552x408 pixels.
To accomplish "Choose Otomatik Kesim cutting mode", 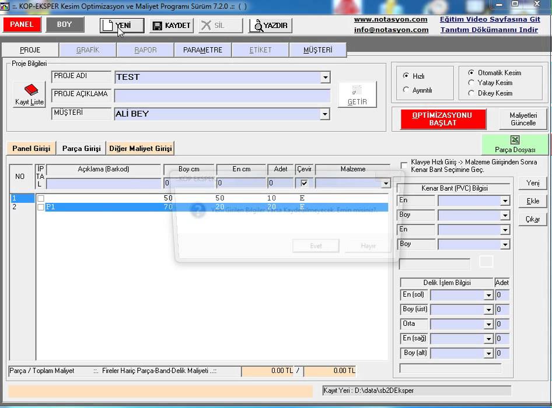I will point(471,73).
